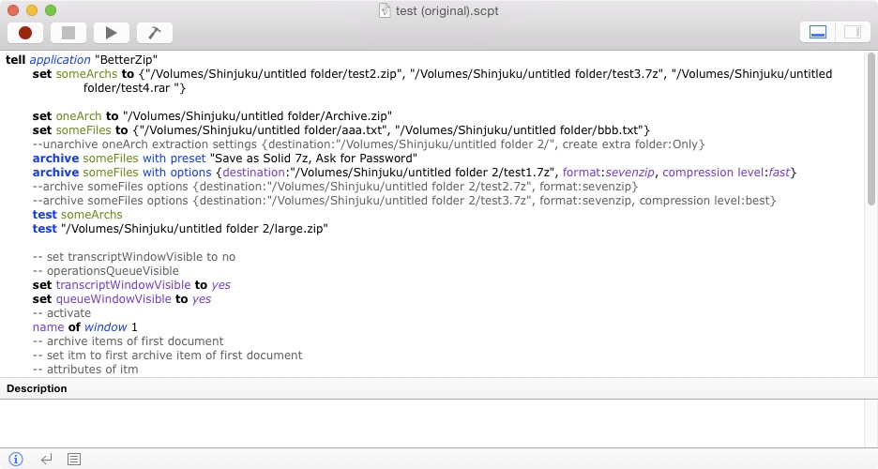Viewport: 878px width, 469px height.
Task: Click the "Description" pane header label
Action: point(37,388)
